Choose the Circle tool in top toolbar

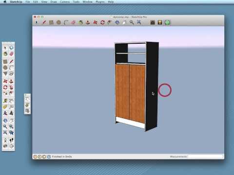[58, 22]
